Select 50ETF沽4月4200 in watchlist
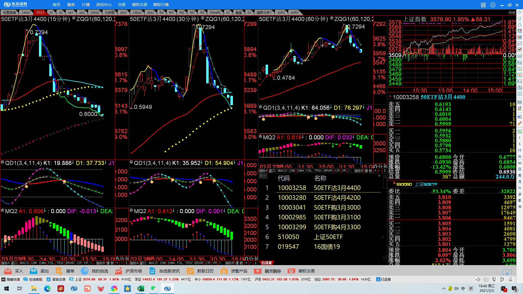The image size is (523, 294). (337, 198)
